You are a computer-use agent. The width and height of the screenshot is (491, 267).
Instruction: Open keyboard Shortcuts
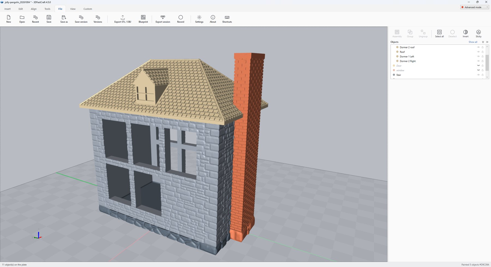(x=227, y=19)
